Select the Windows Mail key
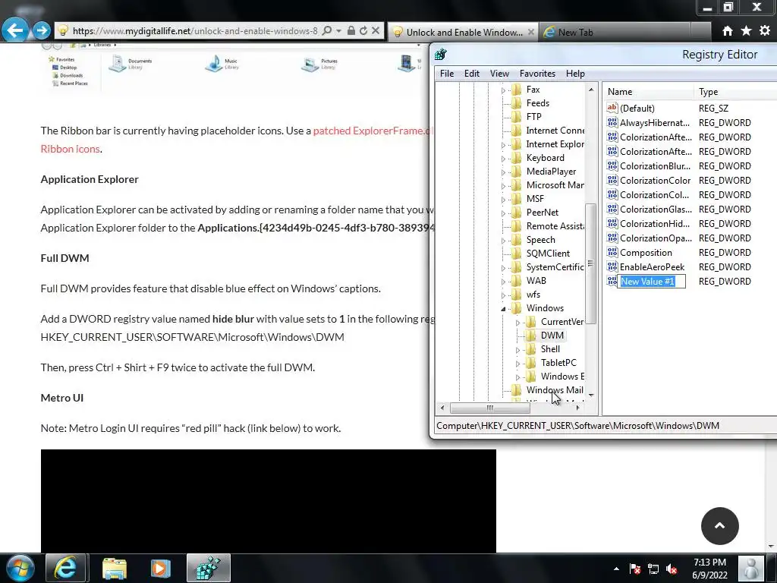Image resolution: width=777 pixels, height=583 pixels. [x=555, y=390]
